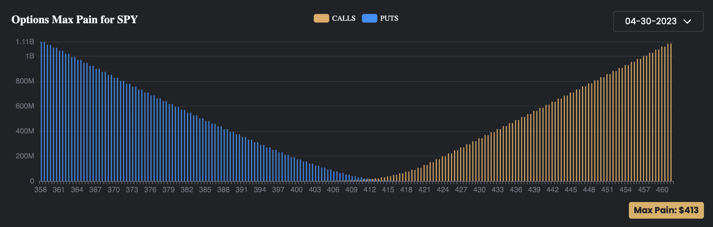
Task: Click the 370 strike label on x-axis
Action: (114, 190)
